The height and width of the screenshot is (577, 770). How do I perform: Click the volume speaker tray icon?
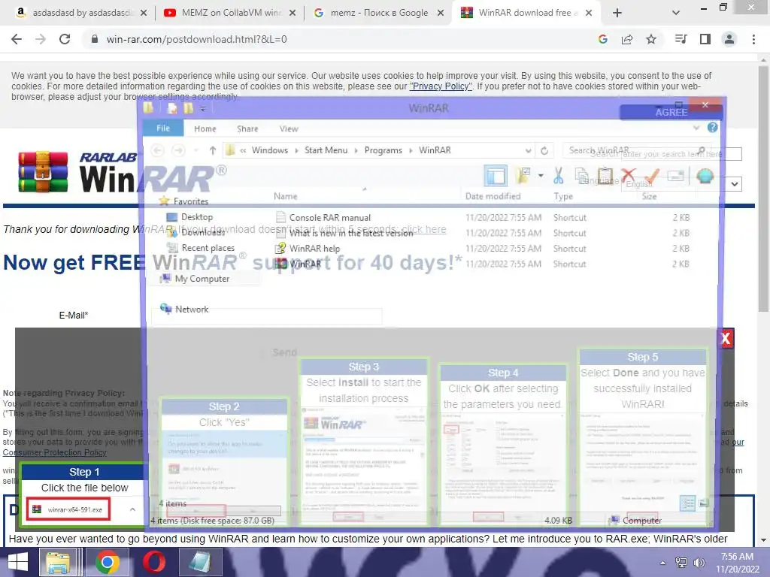[699, 562]
